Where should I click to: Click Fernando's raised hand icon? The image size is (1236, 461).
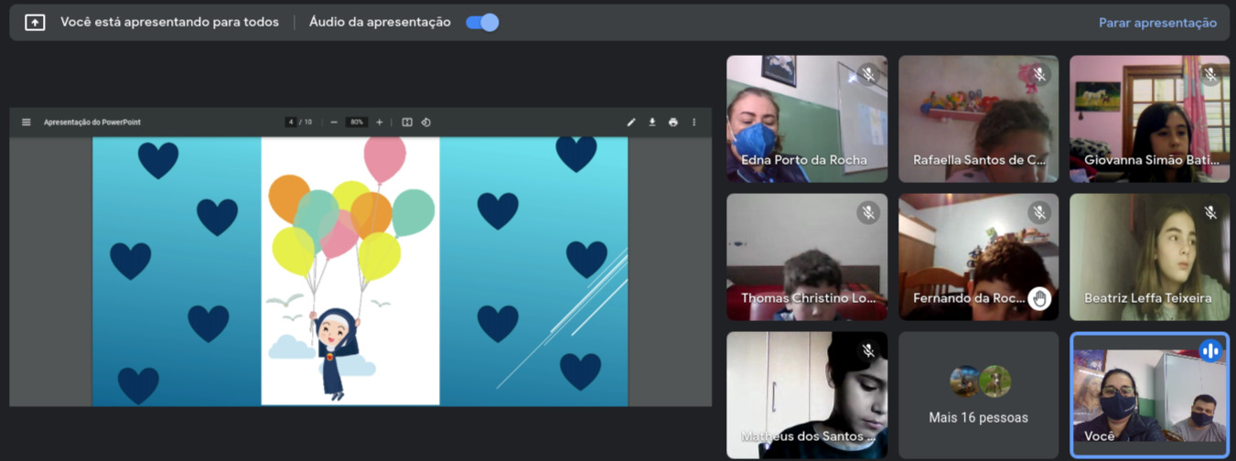(x=1039, y=298)
